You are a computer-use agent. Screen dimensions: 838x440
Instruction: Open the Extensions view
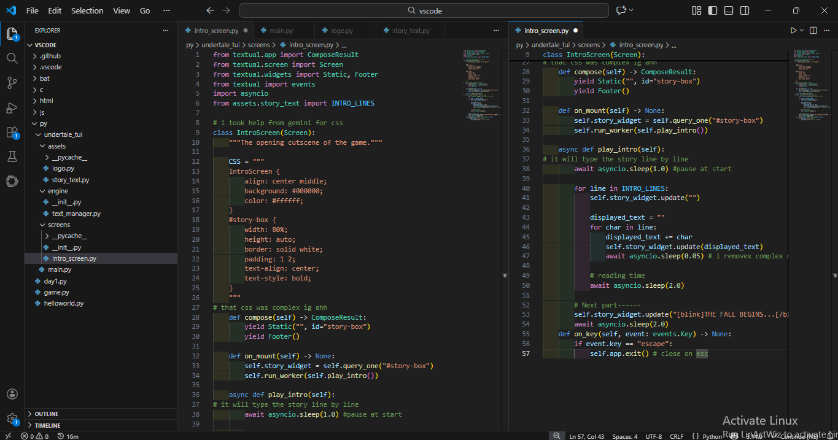(12, 133)
